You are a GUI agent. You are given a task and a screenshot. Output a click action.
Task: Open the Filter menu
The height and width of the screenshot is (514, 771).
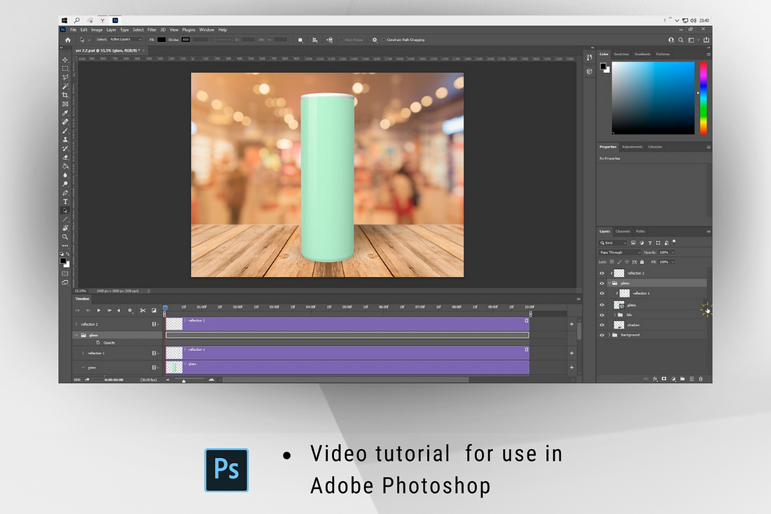pos(152,30)
